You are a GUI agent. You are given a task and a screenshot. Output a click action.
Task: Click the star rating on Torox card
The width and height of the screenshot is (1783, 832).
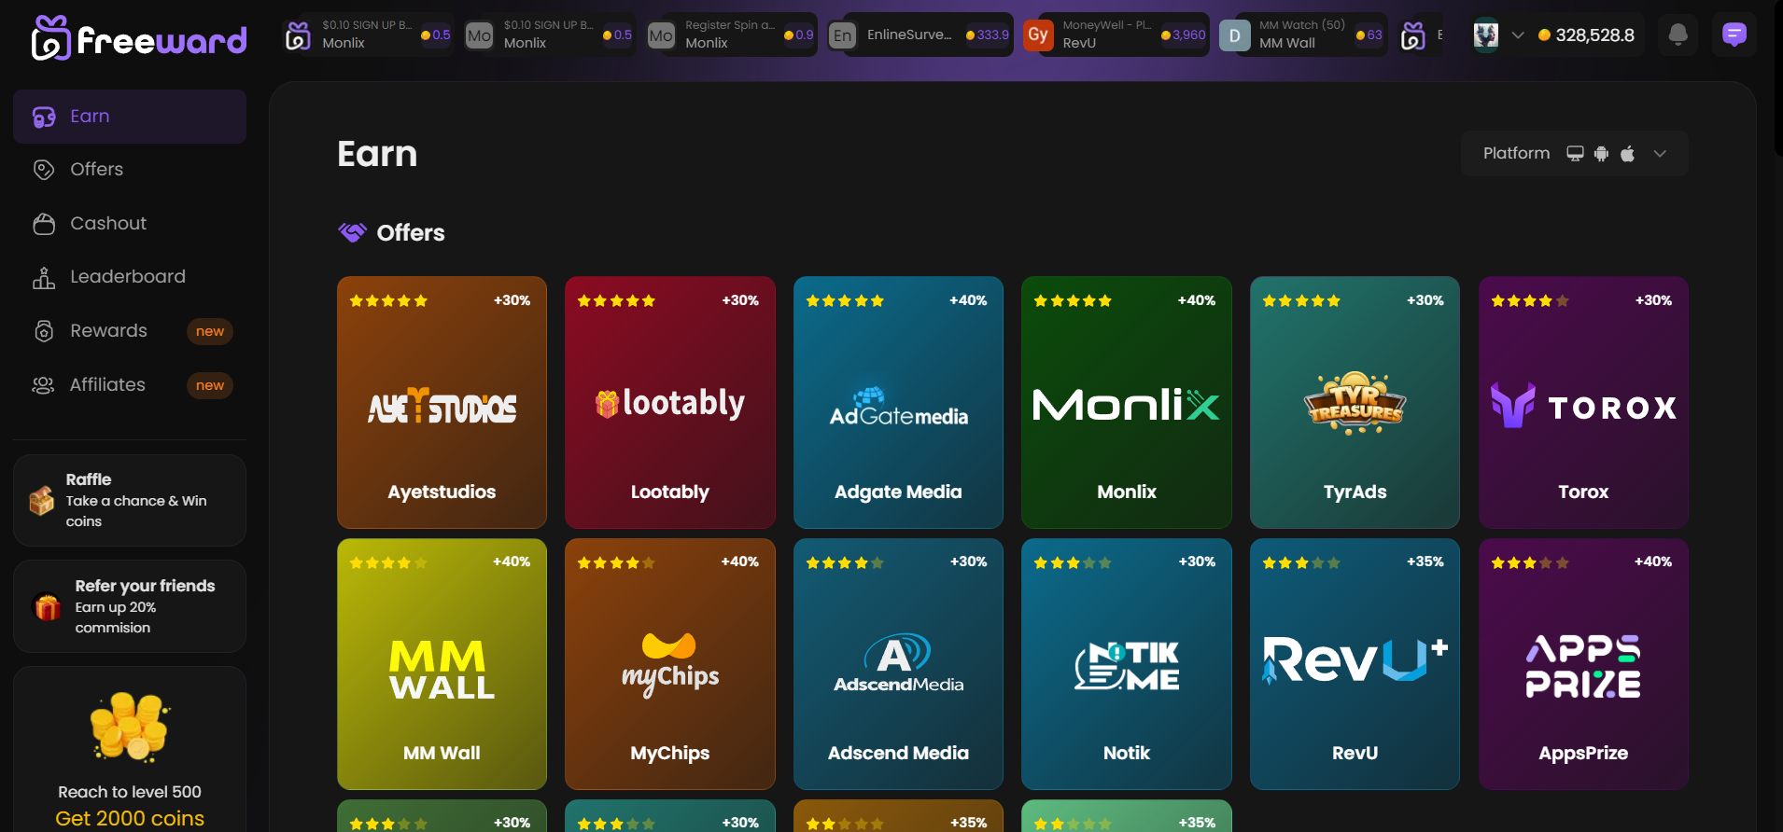(1529, 300)
